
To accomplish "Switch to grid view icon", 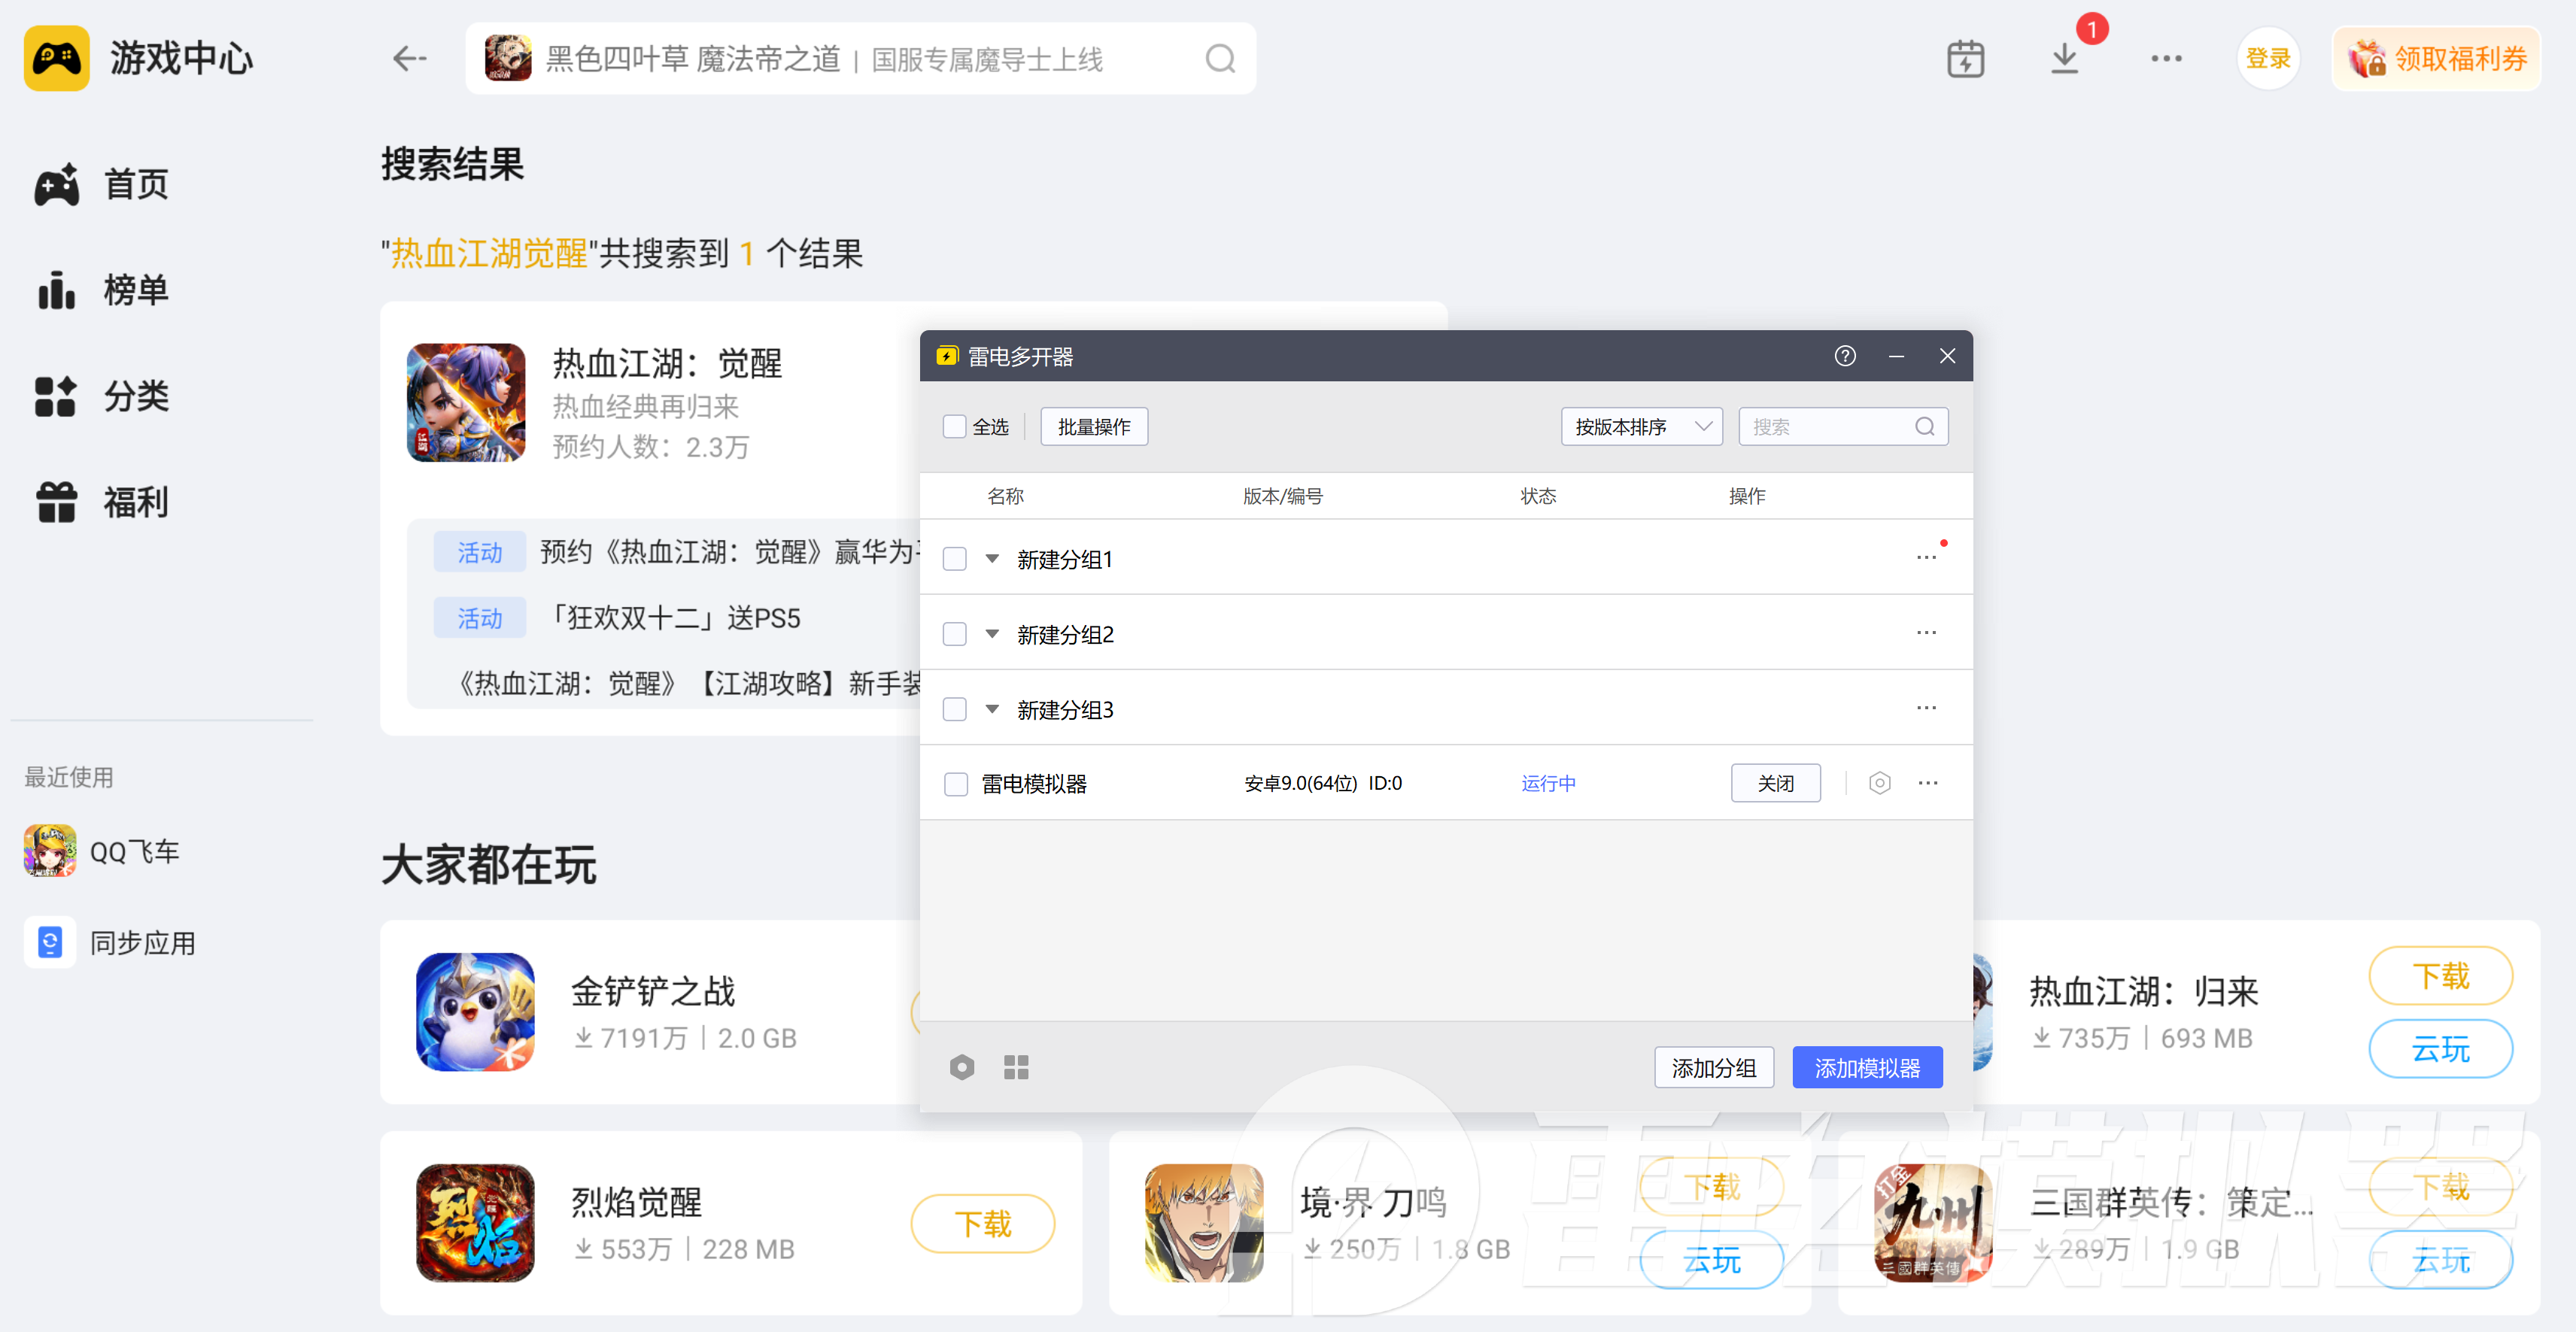I will pyautogui.click(x=1016, y=1067).
